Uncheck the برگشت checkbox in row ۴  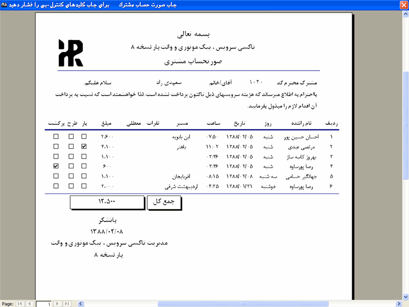pyautogui.click(x=56, y=166)
